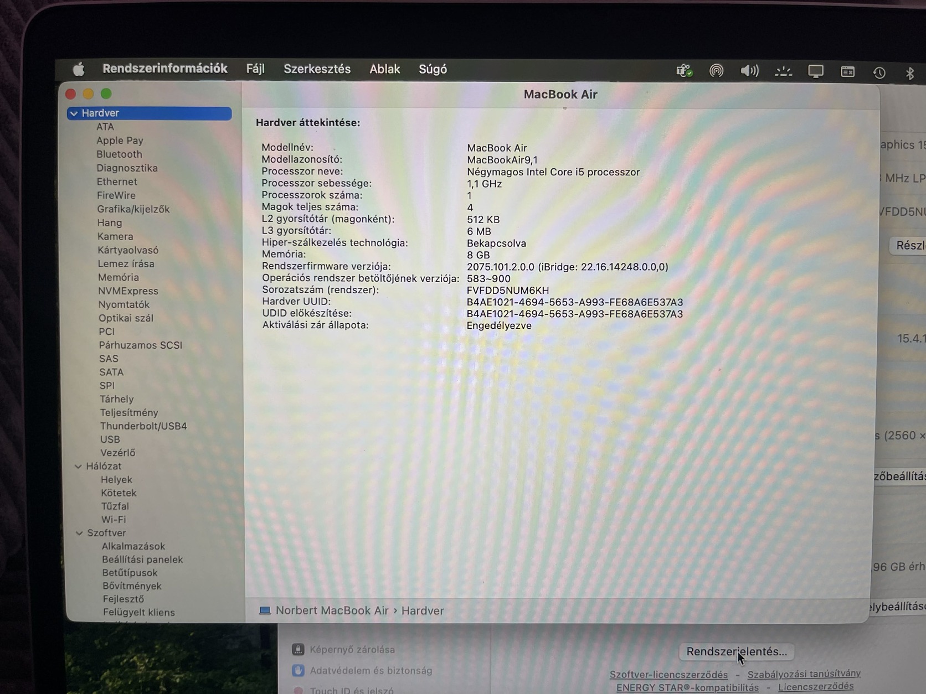926x694 pixels.
Task: Select Tűzfal under Hálózat
Action: click(115, 506)
